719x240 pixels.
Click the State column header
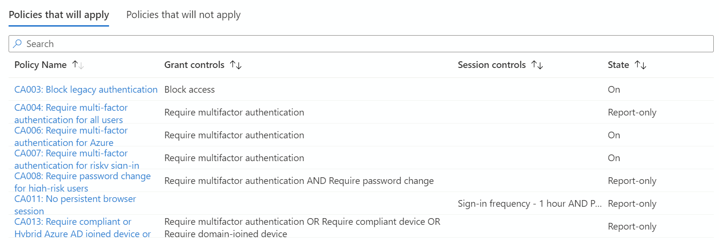(618, 65)
